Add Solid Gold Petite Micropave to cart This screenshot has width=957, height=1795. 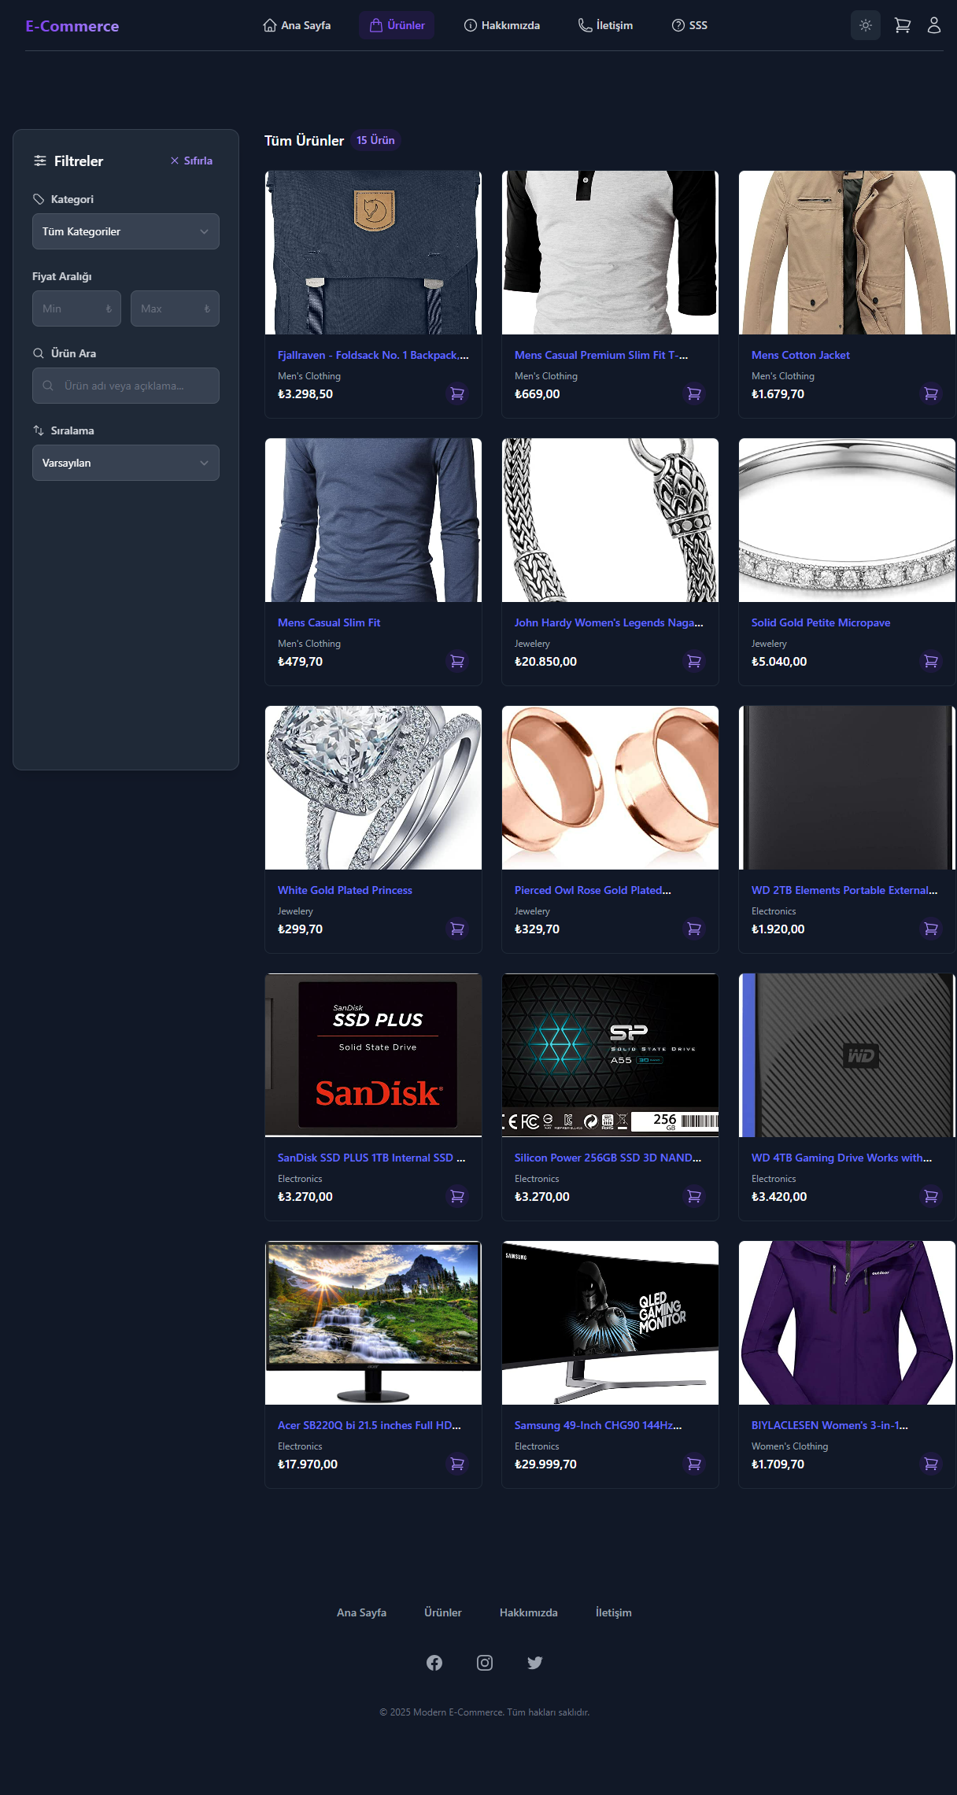point(930,661)
